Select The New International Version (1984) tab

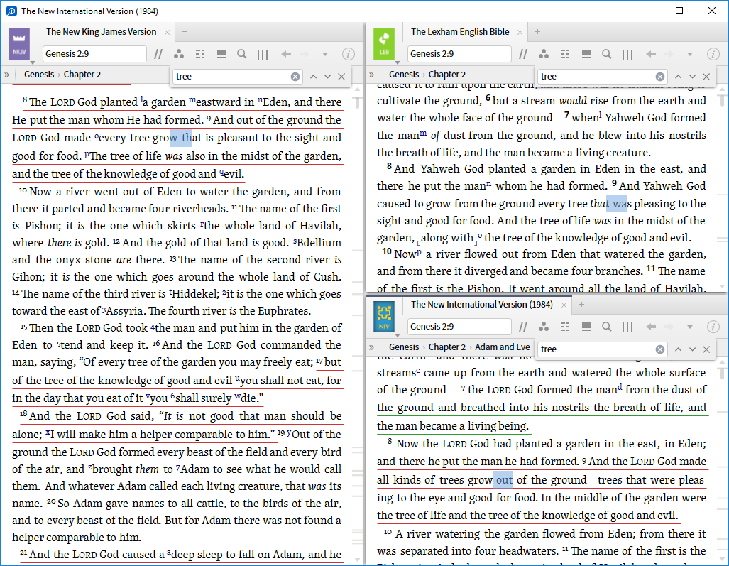(482, 304)
